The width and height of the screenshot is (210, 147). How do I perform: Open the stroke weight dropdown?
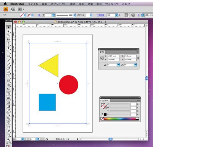pos(53,15)
